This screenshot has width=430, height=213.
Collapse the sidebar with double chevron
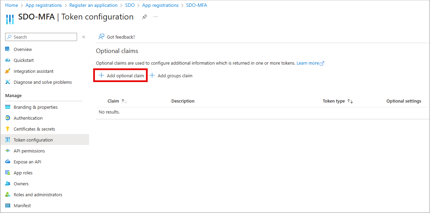point(84,37)
